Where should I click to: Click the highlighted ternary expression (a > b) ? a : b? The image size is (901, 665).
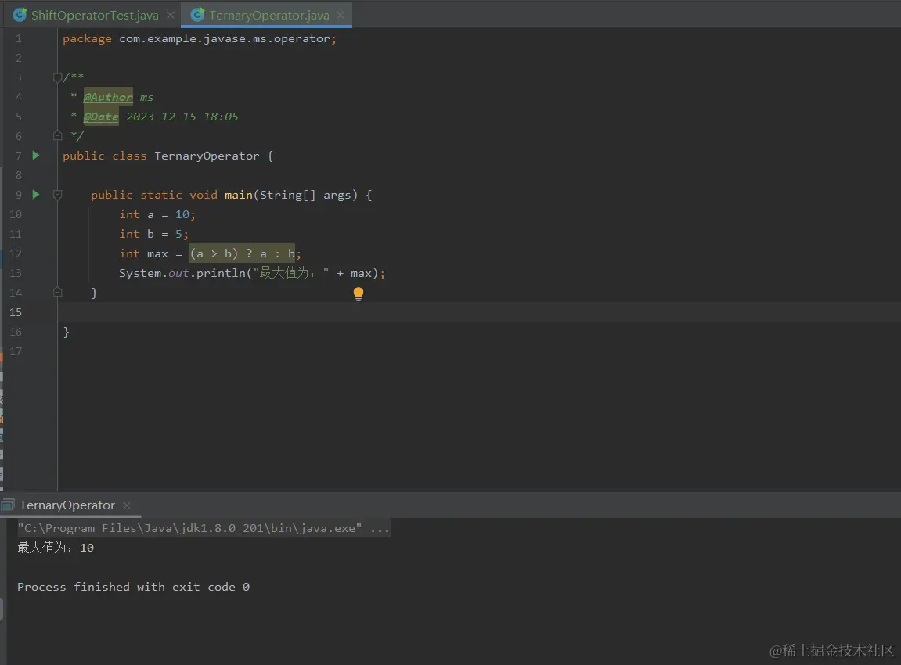click(x=242, y=253)
